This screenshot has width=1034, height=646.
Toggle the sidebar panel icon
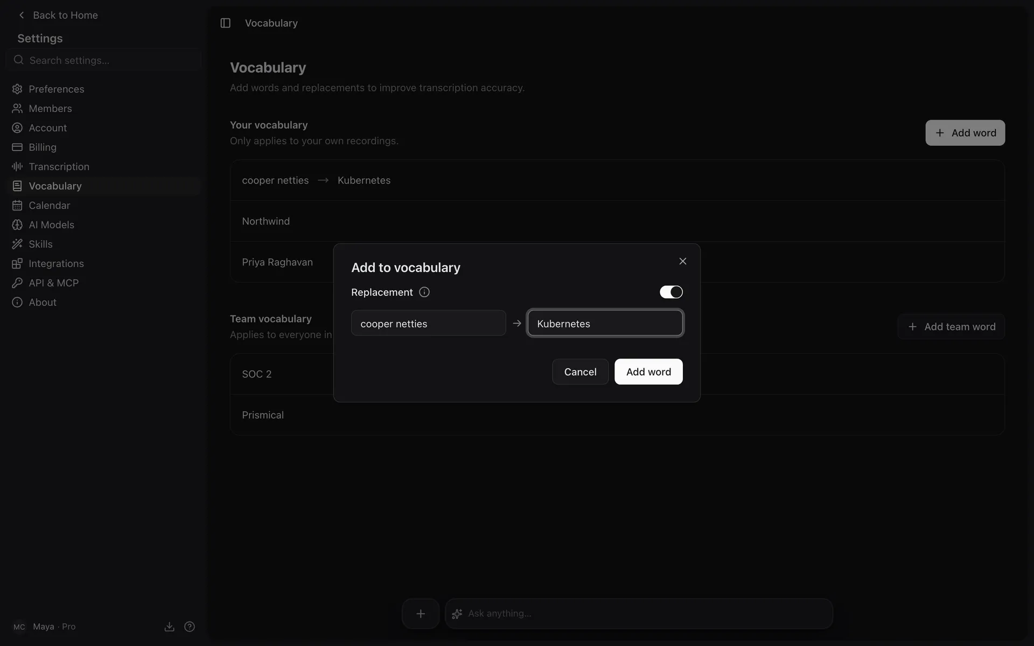pos(225,23)
